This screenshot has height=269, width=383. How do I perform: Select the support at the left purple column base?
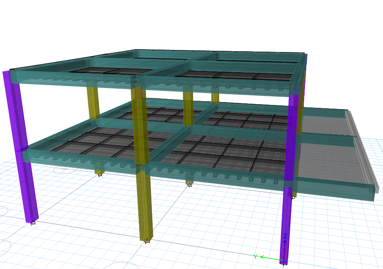click(33, 223)
